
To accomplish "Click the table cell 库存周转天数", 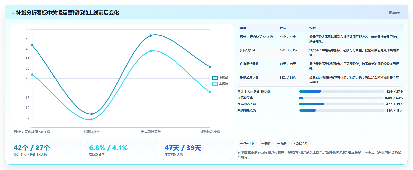I will coord(249,64).
